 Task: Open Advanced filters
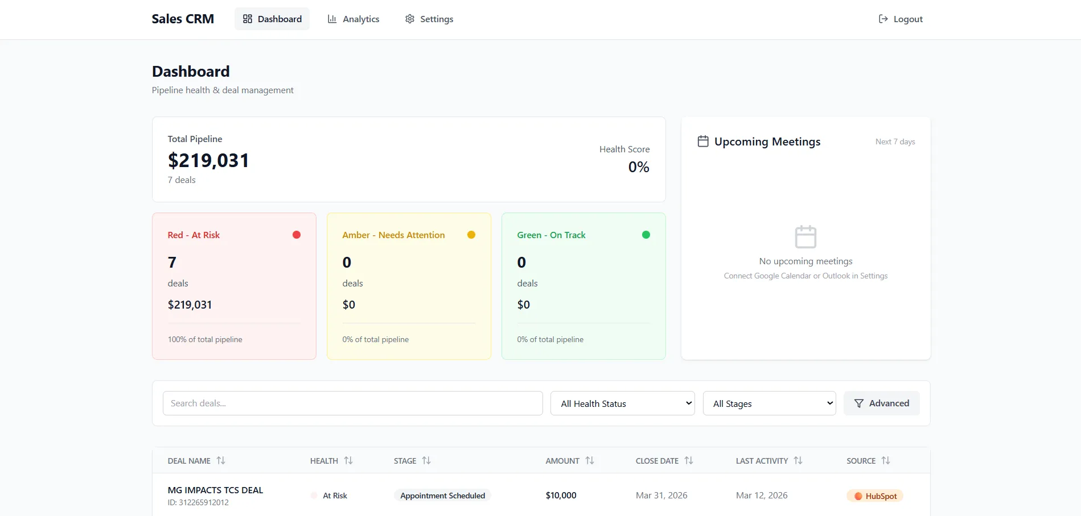click(882, 403)
